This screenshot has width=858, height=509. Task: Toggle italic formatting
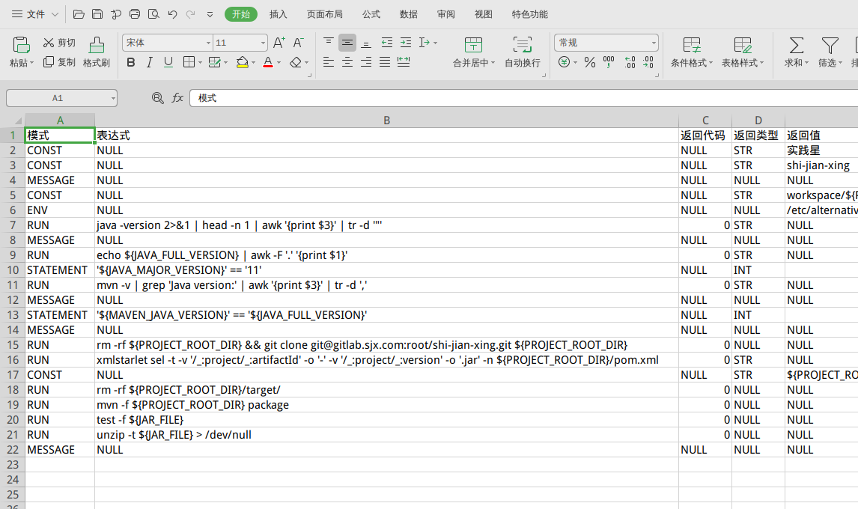point(150,63)
